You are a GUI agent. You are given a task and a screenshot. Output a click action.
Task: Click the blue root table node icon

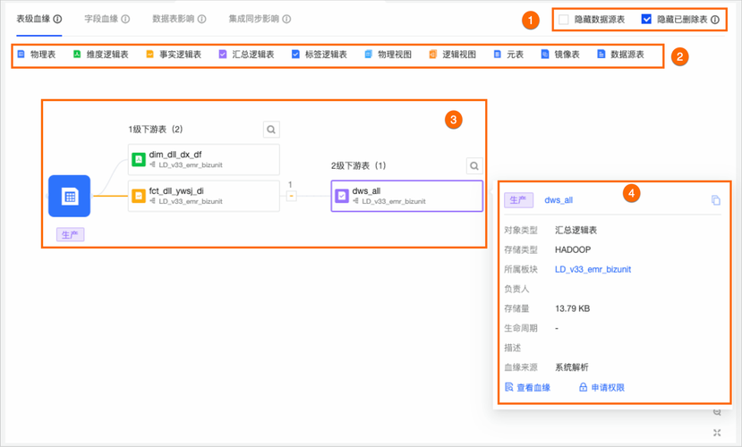[x=69, y=197]
